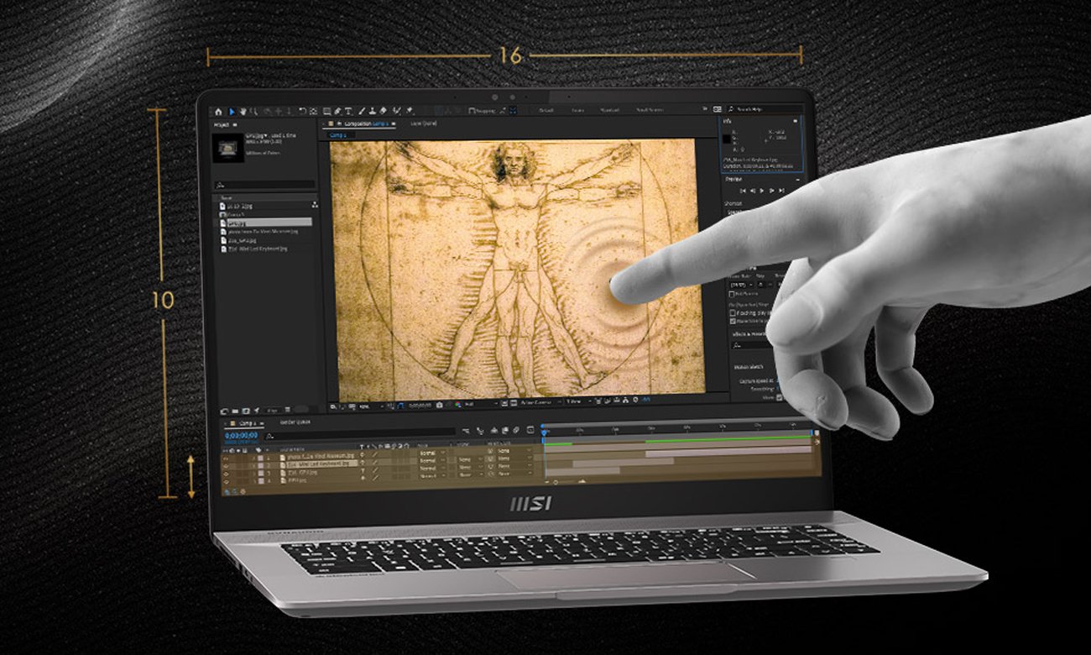The width and height of the screenshot is (1091, 655).
Task: Click the First Frame preview button
Action: coord(743,191)
